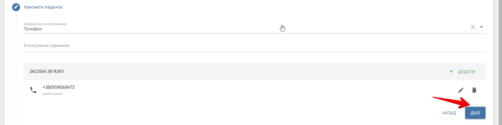Delete the phone contact with trash icon

474,90
